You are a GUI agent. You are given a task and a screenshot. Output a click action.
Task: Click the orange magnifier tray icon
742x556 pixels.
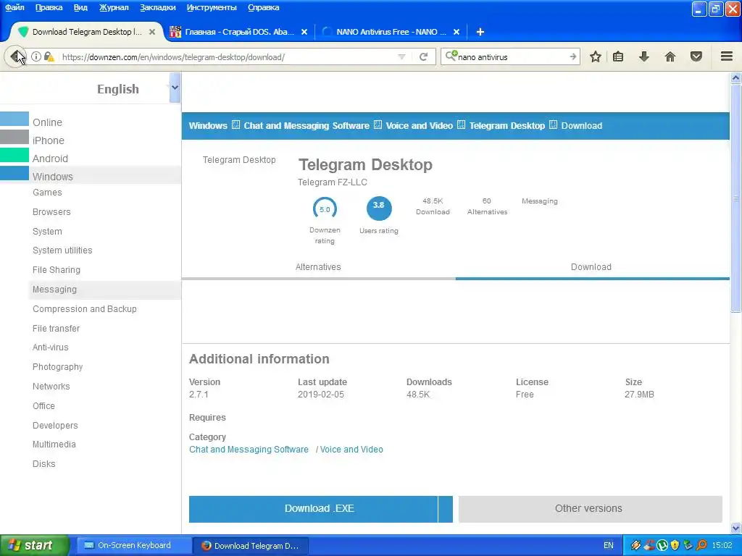tap(701, 546)
